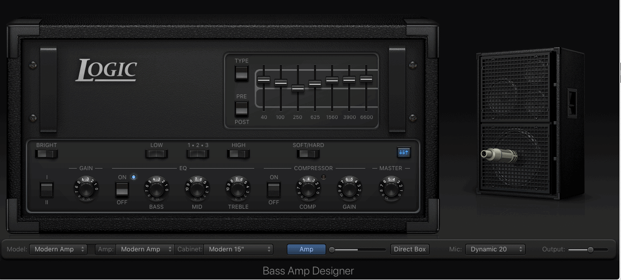Open the Mic Dynamic 20 dropdown
621x280 pixels.
point(495,249)
